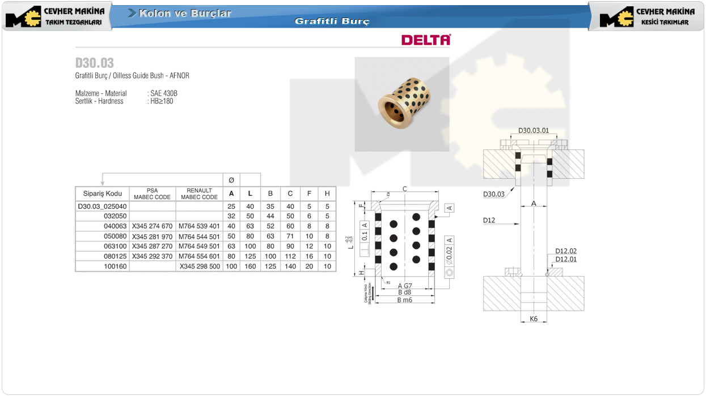Click the red DELTA brand logo
The image size is (706, 396).
pyautogui.click(x=425, y=40)
